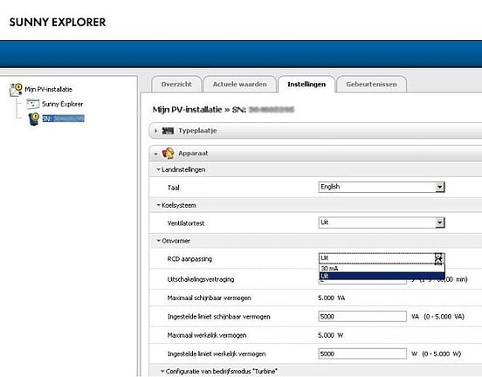The width and height of the screenshot is (482, 377).
Task: Click the SUNNY EXPLORER title logo
Action: point(58,22)
